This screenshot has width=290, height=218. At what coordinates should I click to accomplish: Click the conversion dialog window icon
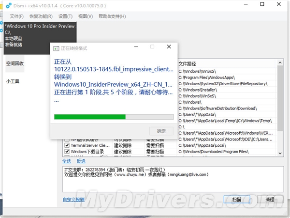pos(56,48)
